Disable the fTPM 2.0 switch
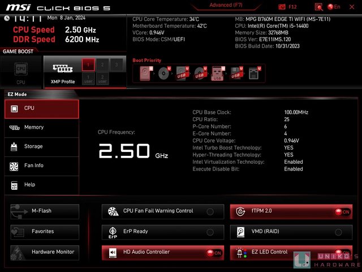362x272 pixels. [x=342, y=212]
